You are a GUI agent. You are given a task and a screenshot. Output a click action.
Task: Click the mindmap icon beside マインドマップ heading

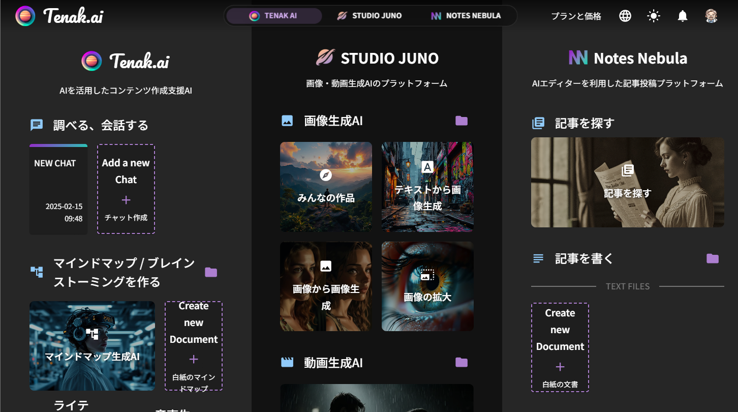point(36,272)
